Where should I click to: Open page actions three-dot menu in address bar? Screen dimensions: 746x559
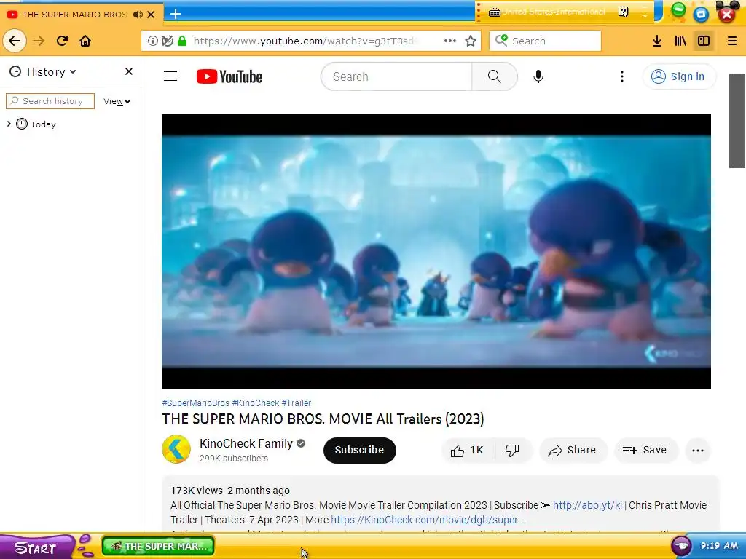tap(449, 41)
